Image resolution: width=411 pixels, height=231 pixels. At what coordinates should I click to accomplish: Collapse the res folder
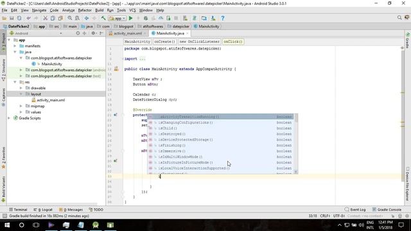tap(15, 82)
